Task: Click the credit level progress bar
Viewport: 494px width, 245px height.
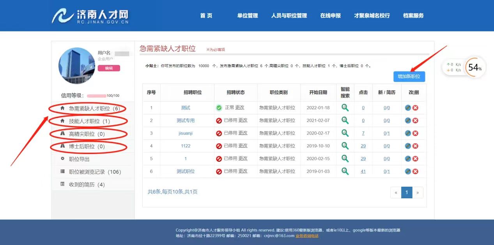Action: tap(97, 96)
